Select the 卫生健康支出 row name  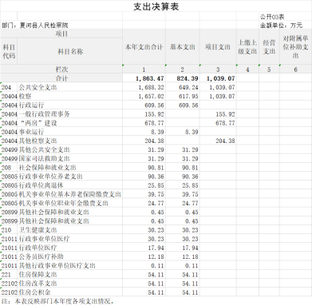pos(38,230)
